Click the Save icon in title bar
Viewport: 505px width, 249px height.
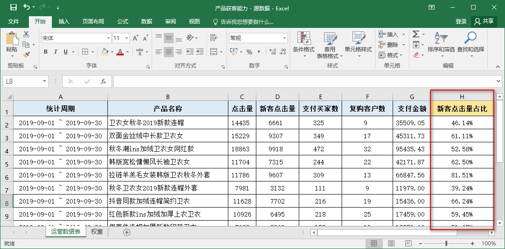click(x=13, y=8)
